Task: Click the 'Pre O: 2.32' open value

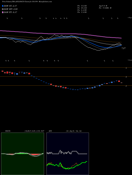Action: click(82, 6)
